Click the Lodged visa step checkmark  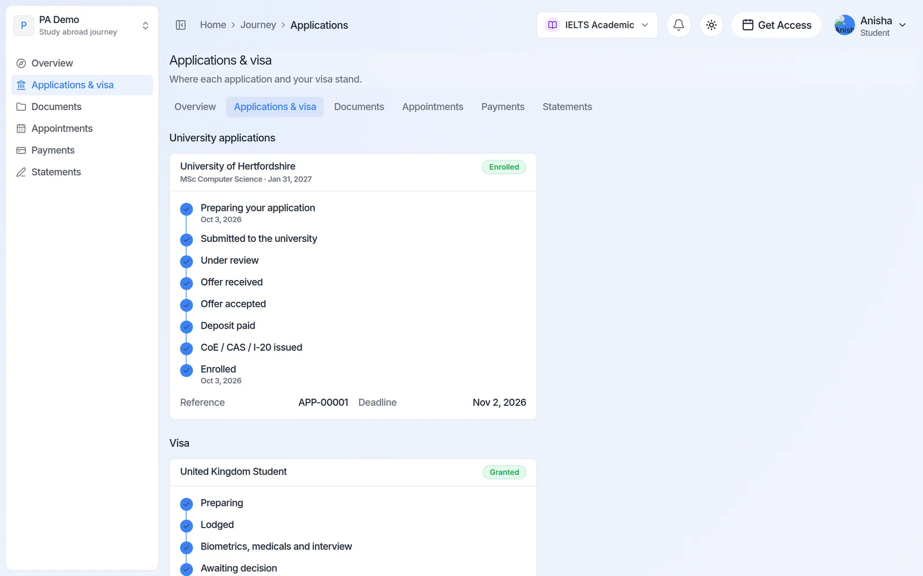[186, 526]
